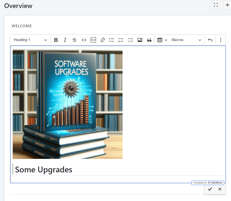Insert an image via toolbar icon
The width and height of the screenshot is (231, 201).
(140, 40)
